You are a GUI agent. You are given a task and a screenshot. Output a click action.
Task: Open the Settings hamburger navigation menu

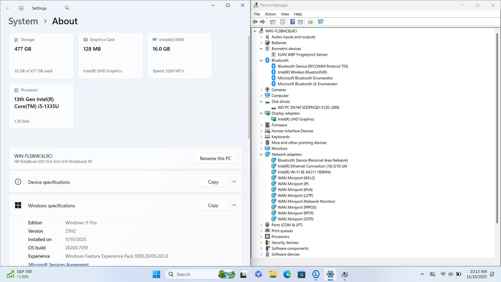point(21,8)
